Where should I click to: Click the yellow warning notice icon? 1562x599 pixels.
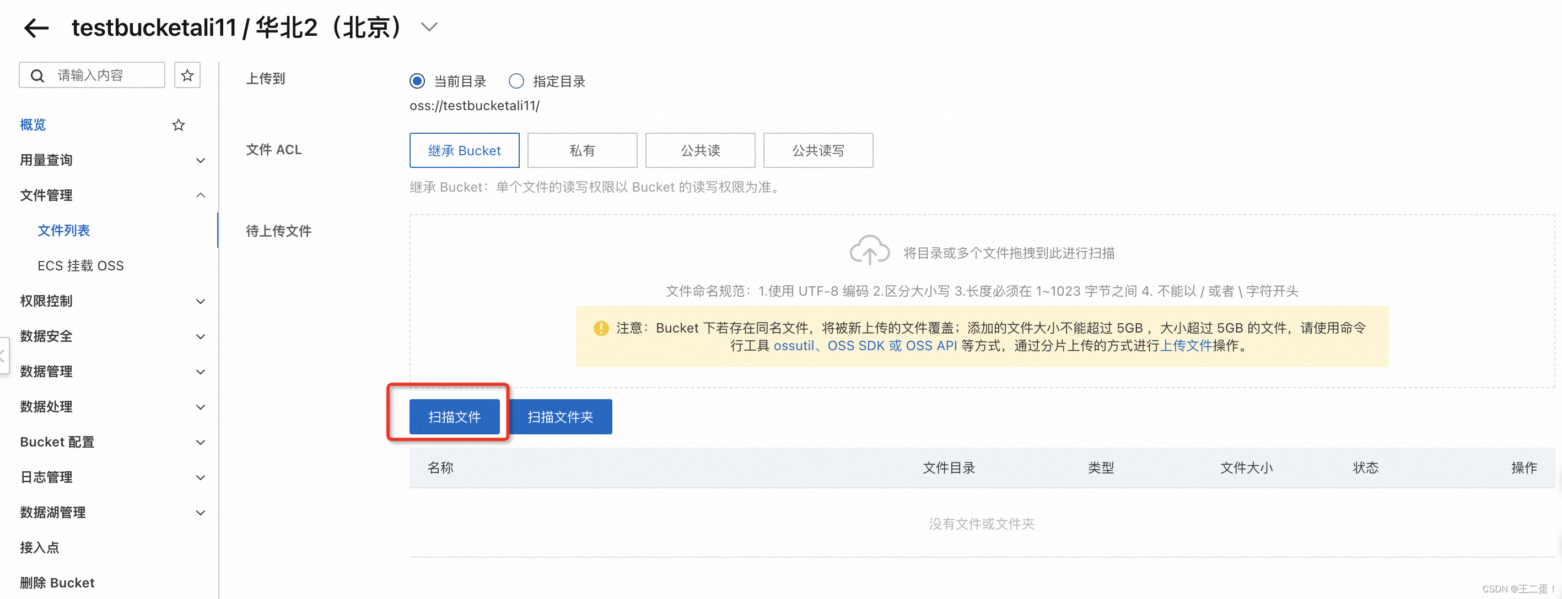[x=600, y=328]
